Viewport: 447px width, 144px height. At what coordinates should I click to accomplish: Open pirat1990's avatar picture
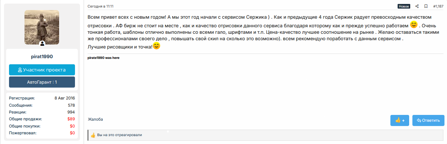[x=42, y=27]
